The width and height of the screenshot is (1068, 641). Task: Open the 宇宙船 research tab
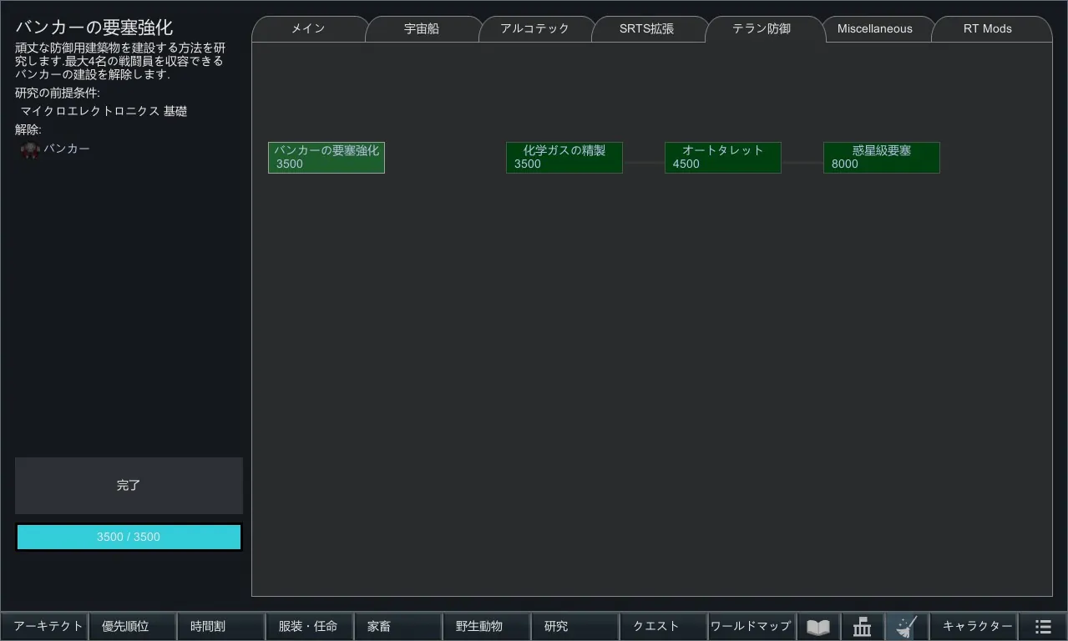(422, 29)
